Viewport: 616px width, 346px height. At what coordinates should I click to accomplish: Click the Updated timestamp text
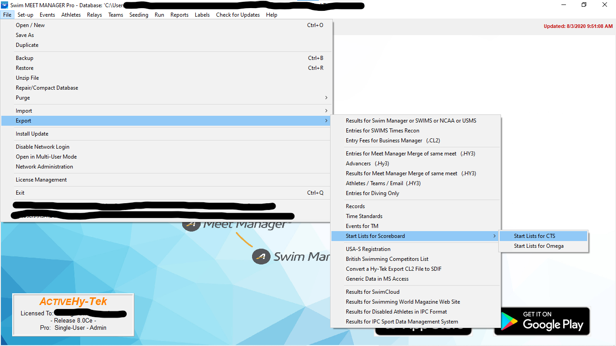pyautogui.click(x=578, y=26)
